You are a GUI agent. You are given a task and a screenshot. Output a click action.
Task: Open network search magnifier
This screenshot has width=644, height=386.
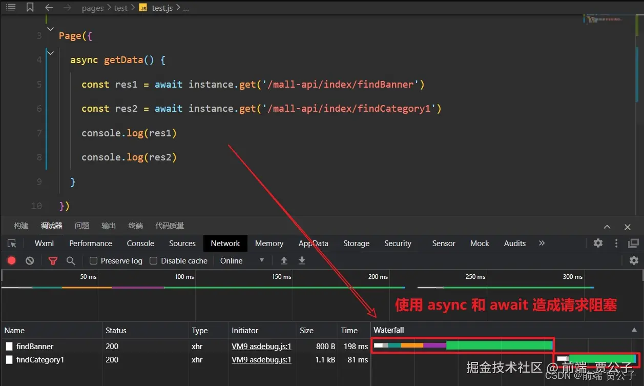click(71, 260)
